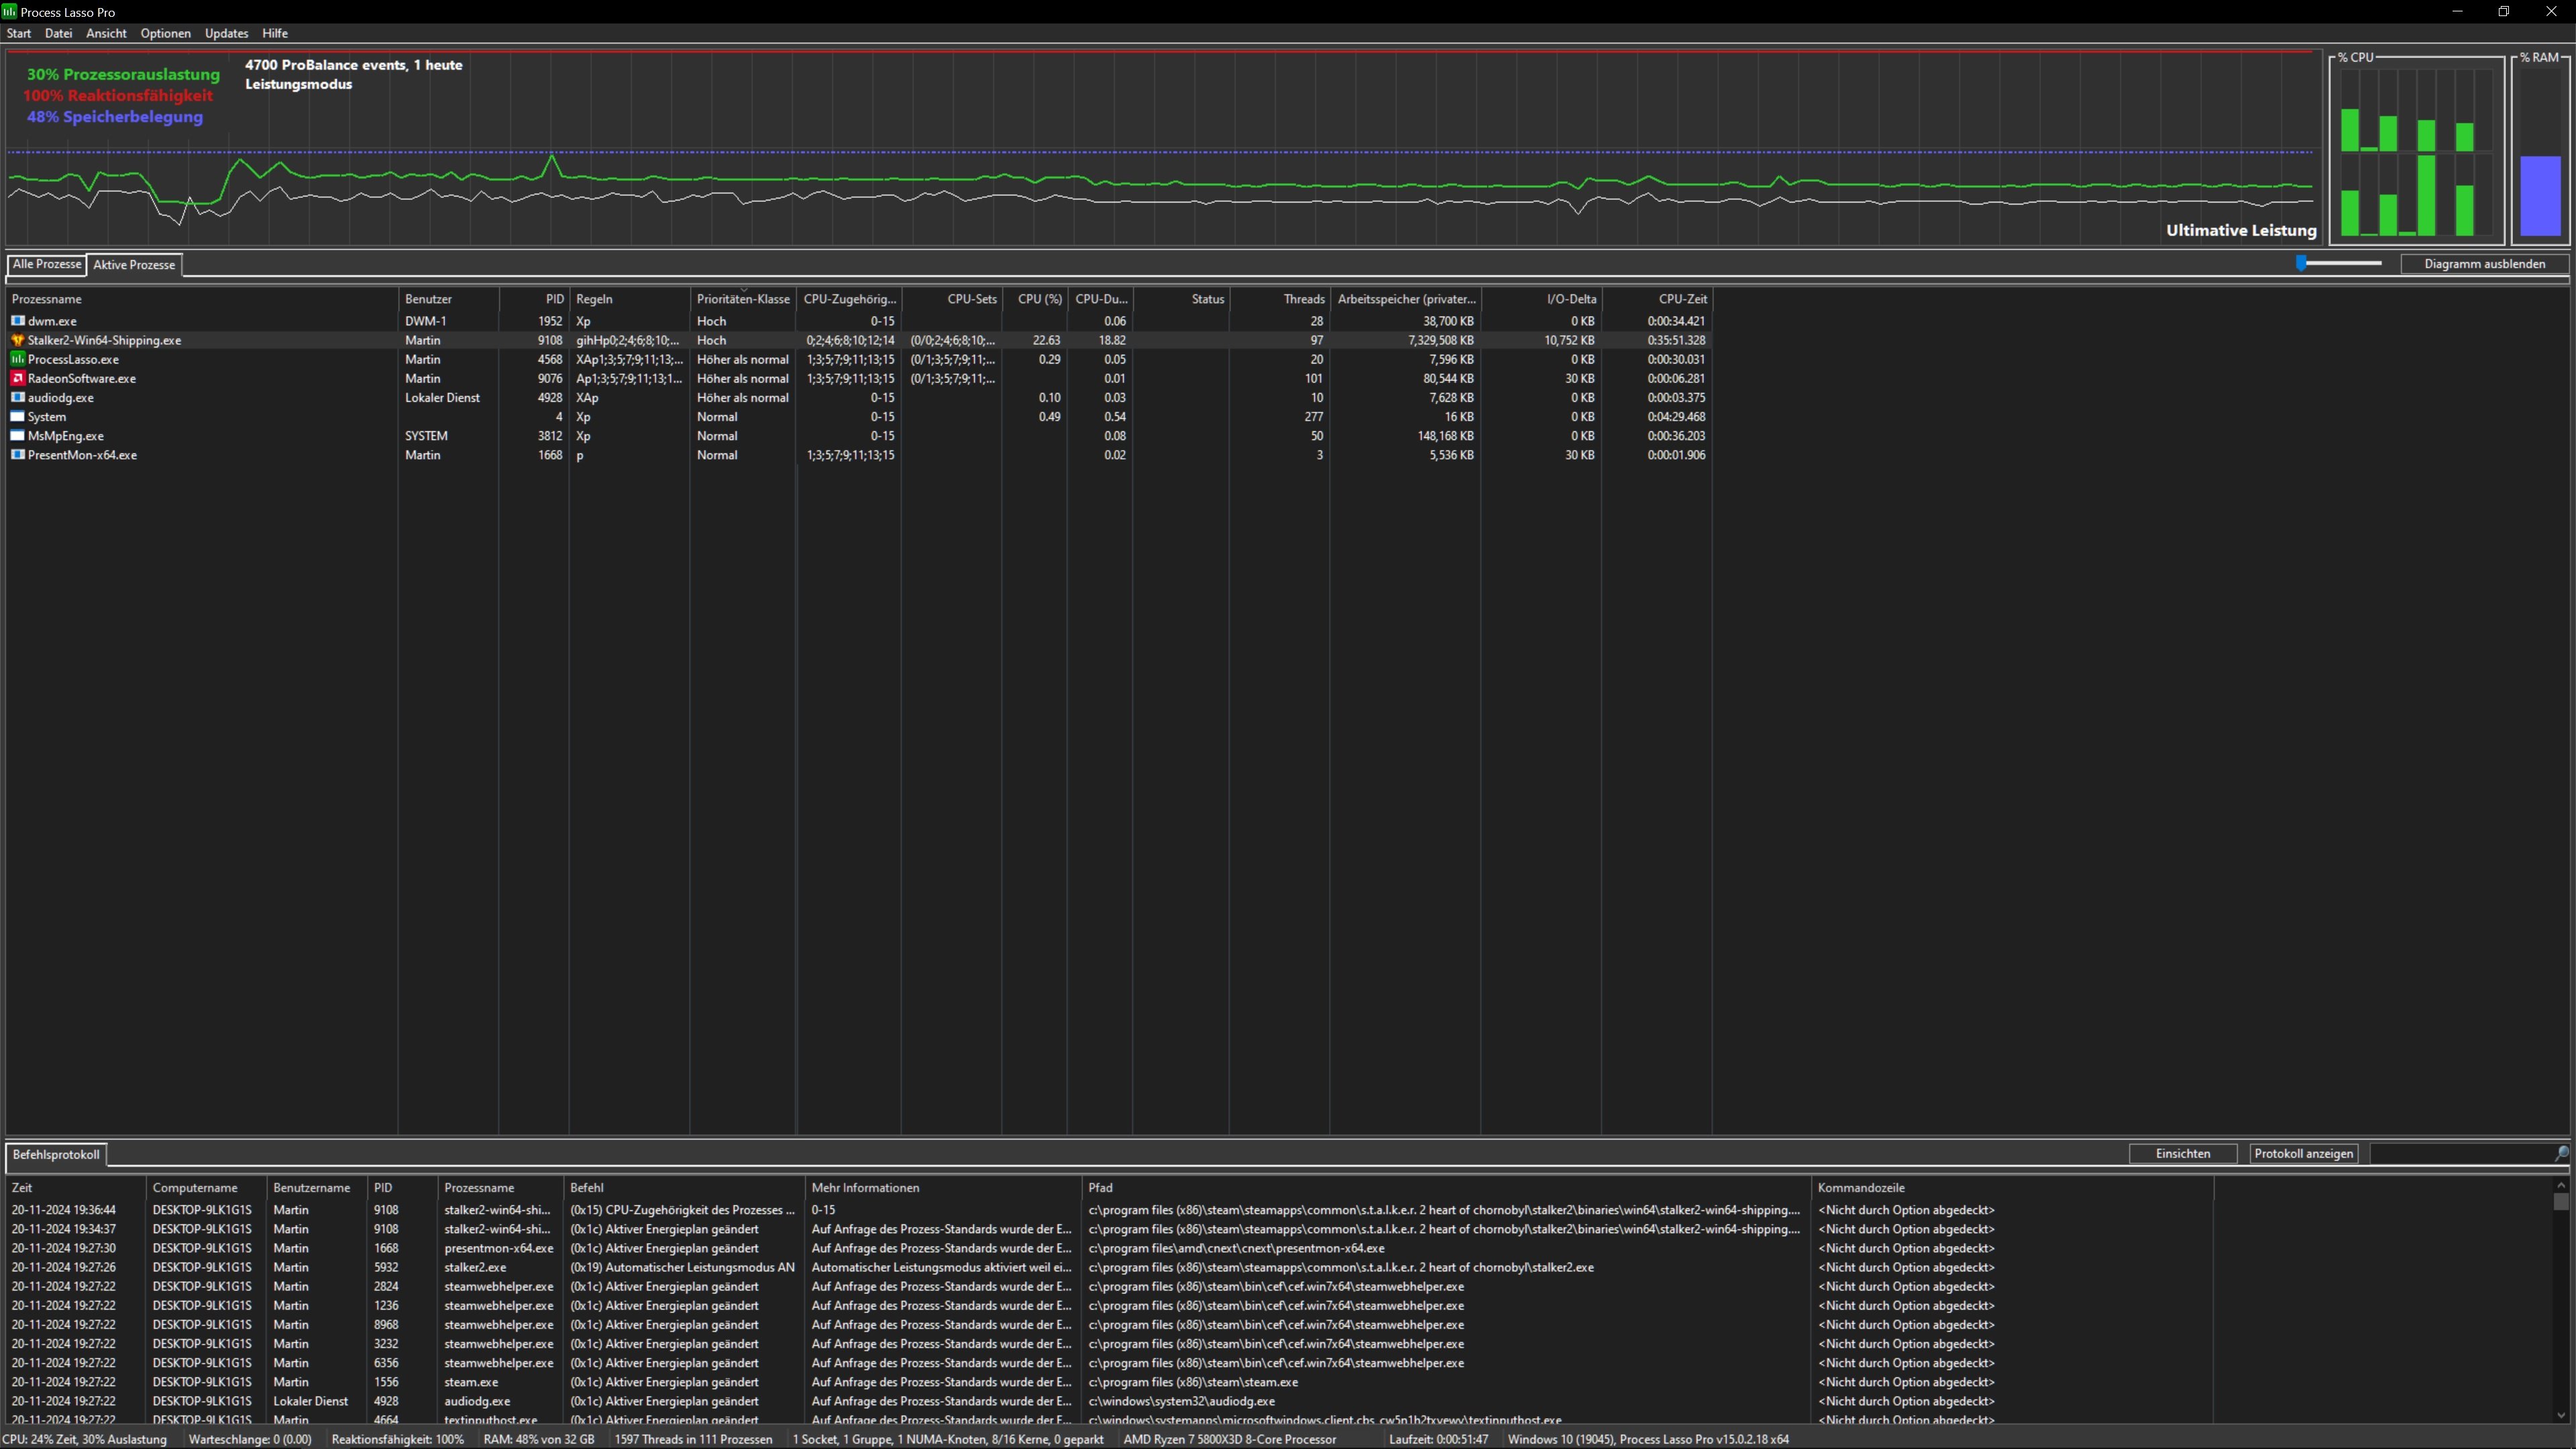Click the Process Lasso Pro icon in title bar

coord(12,12)
